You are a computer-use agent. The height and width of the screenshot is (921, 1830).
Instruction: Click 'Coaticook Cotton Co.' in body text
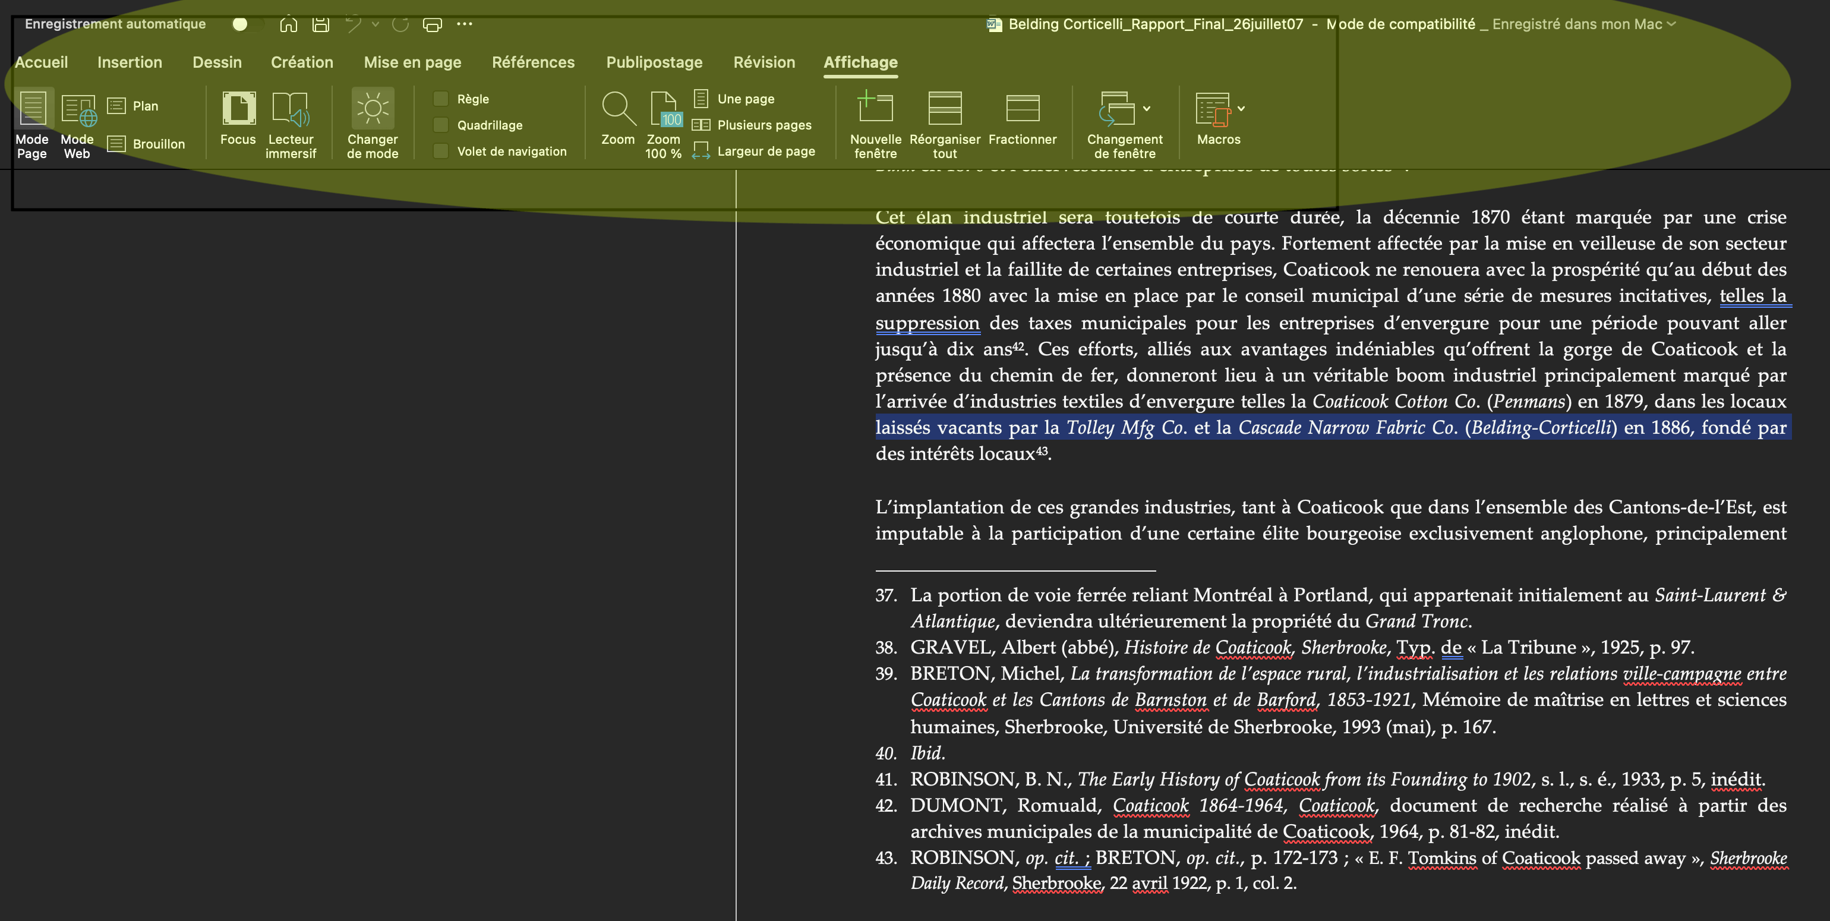1395,402
